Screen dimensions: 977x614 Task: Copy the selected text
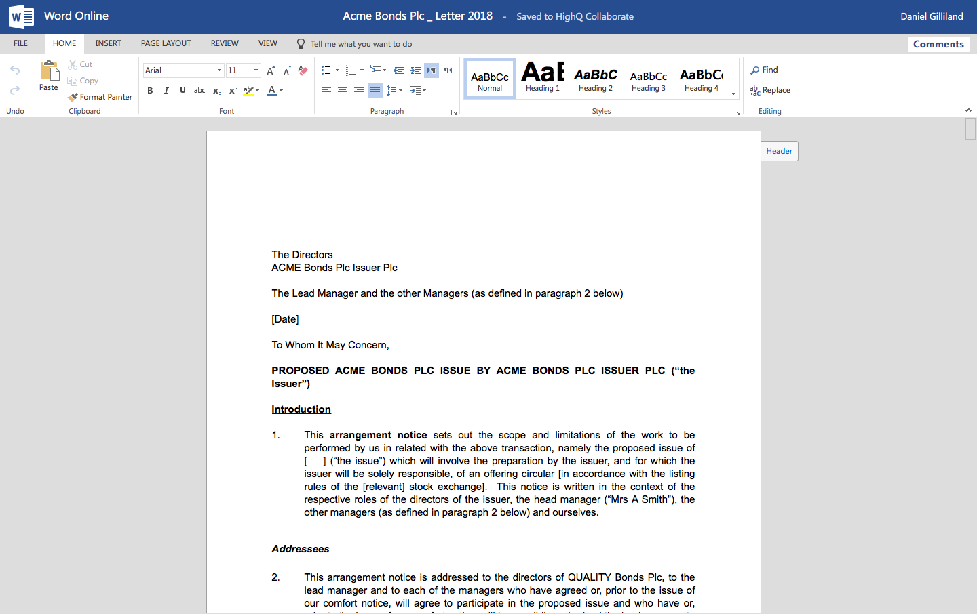tap(83, 81)
